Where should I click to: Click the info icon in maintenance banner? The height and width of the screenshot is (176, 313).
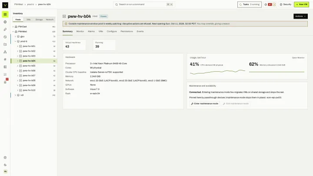coord(66,24)
